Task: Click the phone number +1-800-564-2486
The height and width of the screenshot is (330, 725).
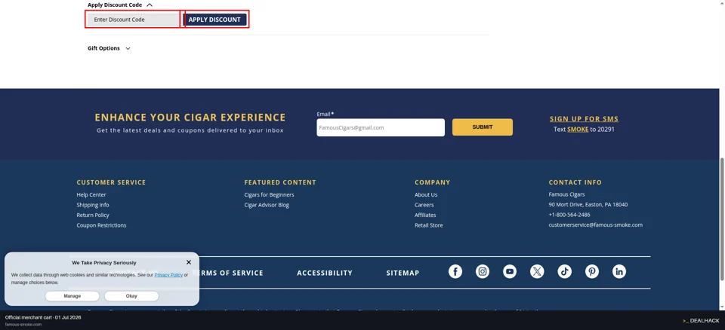Action: (569, 215)
